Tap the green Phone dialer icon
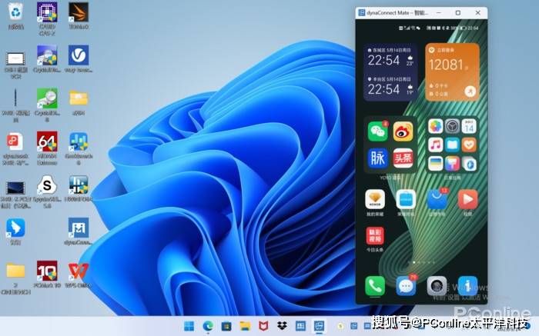This screenshot has width=539, height=336. coord(375,286)
